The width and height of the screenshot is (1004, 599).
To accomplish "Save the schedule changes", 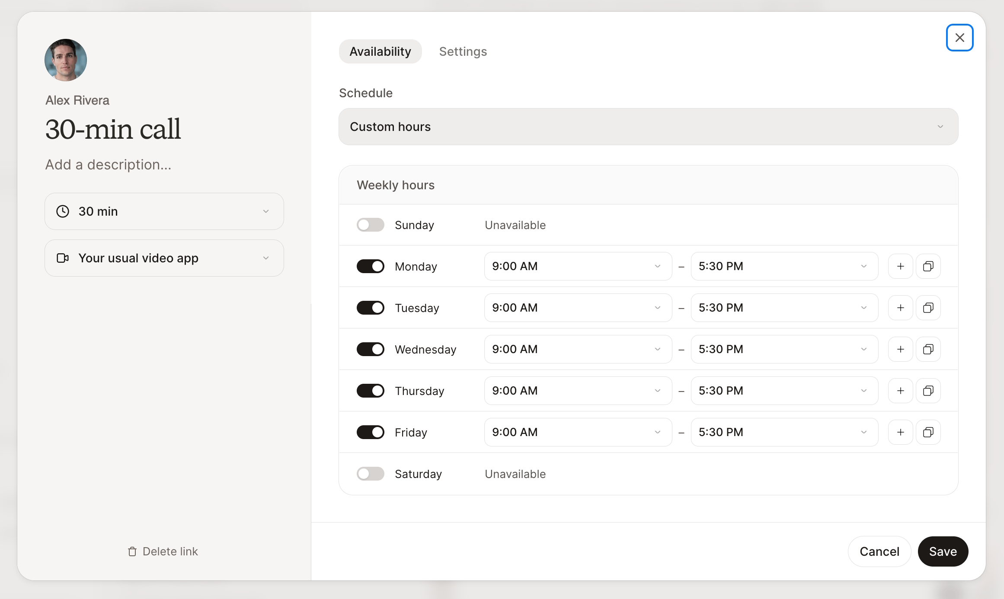I will (943, 551).
